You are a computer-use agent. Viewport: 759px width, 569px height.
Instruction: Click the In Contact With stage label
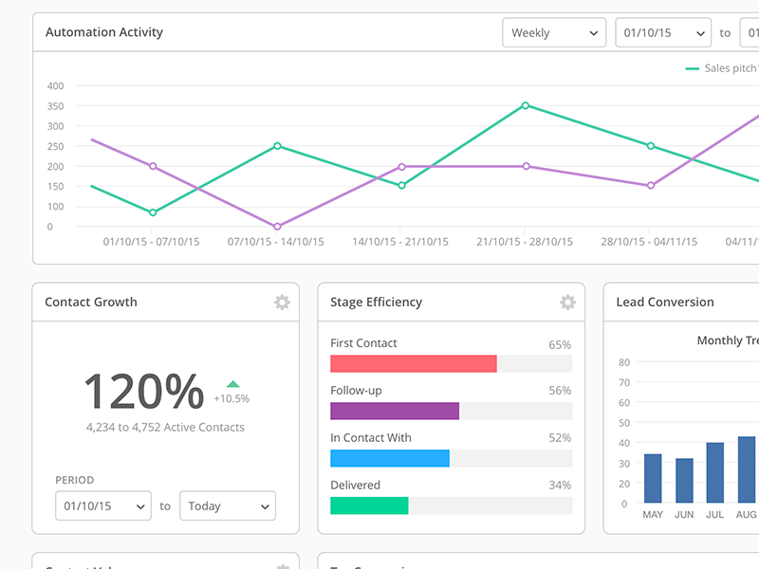click(371, 438)
